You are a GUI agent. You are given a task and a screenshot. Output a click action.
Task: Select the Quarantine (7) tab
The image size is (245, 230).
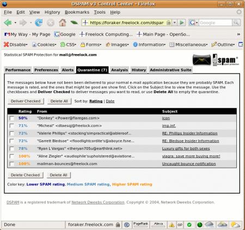click(93, 70)
